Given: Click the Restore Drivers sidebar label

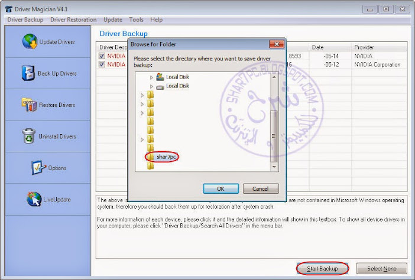Looking at the screenshot, I should point(57,105).
